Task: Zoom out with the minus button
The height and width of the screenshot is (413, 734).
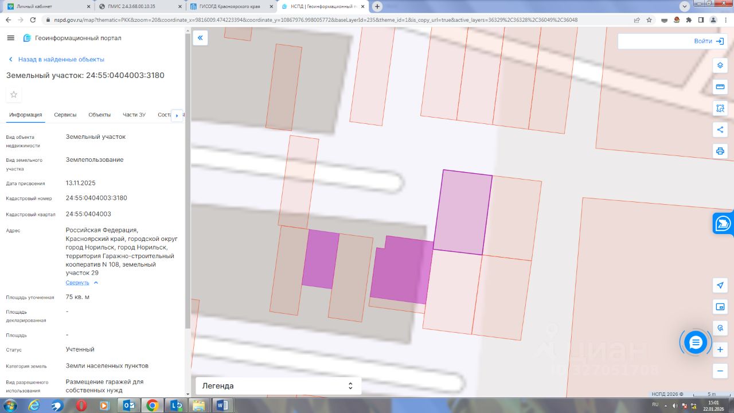Action: point(720,371)
